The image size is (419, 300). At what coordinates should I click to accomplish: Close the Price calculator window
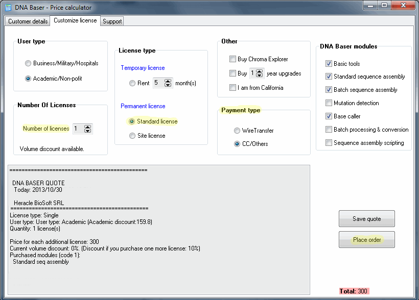point(403,6)
